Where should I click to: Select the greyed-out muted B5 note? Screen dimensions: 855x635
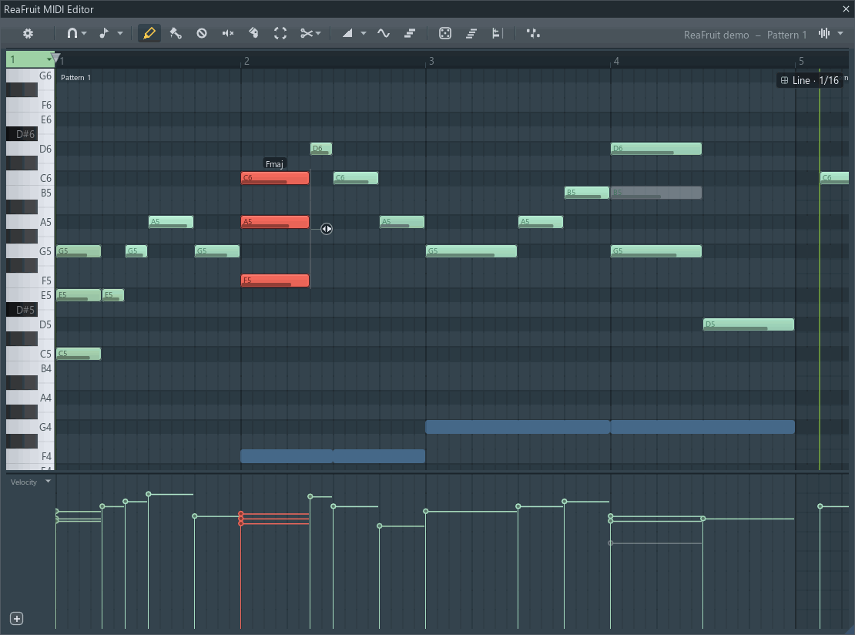[656, 193]
